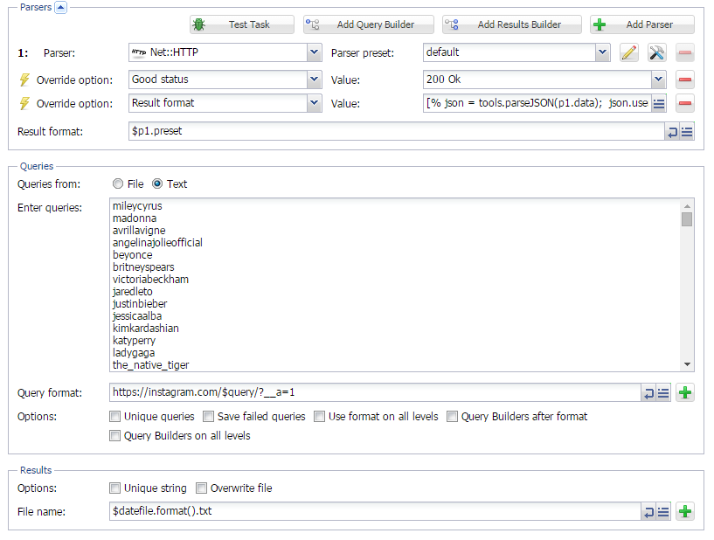Enable Save failed queries checkbox

209,416
